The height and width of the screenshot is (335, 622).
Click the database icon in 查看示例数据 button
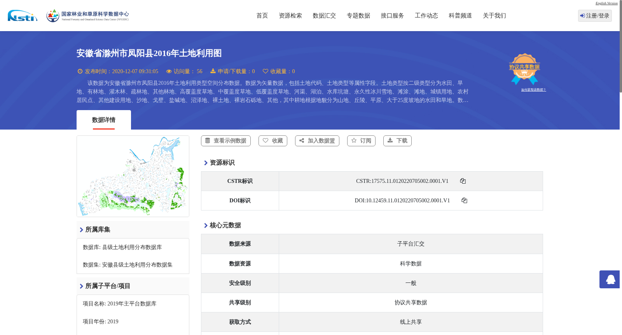(208, 140)
